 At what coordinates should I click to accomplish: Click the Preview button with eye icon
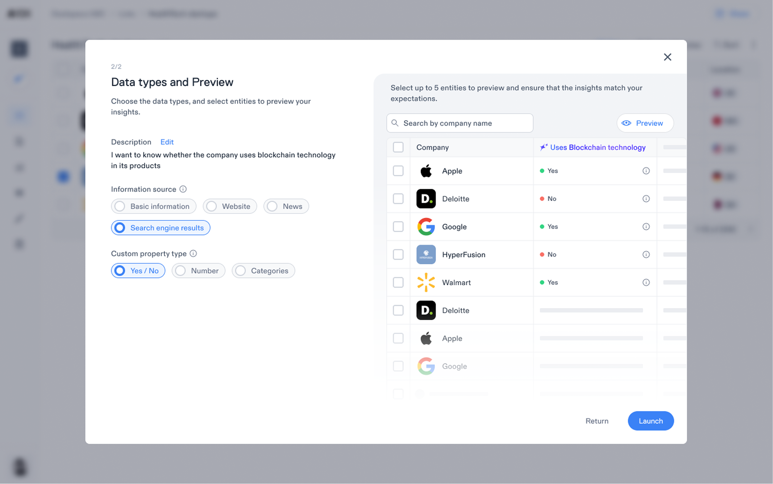[x=645, y=123]
